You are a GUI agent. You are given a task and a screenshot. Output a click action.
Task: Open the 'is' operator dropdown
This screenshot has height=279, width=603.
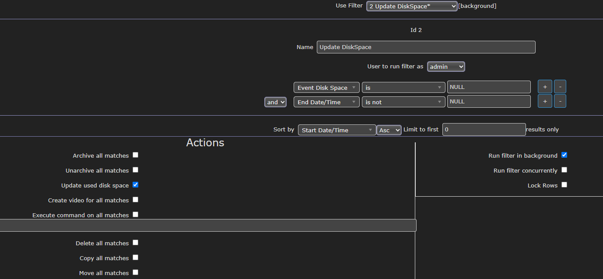(x=403, y=88)
